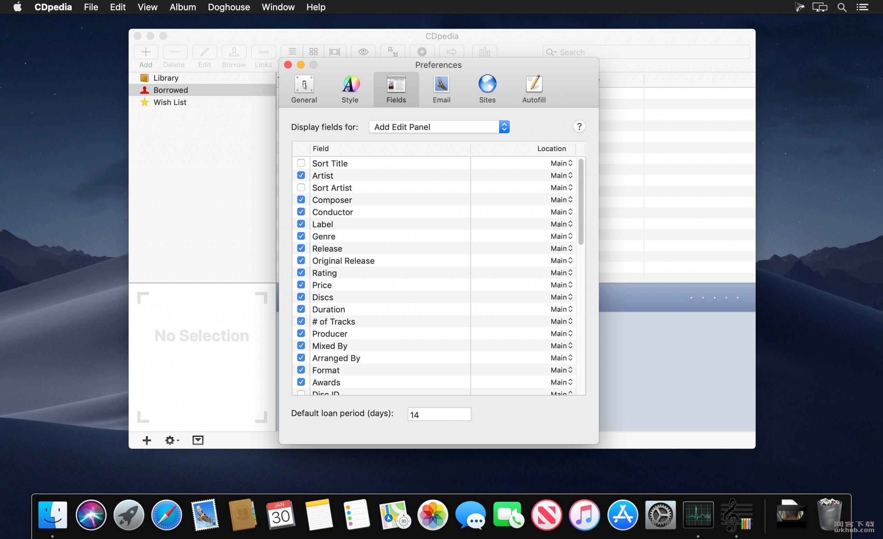Open Location dropdown for Producer
Image resolution: width=883 pixels, height=539 pixels.
(x=561, y=334)
